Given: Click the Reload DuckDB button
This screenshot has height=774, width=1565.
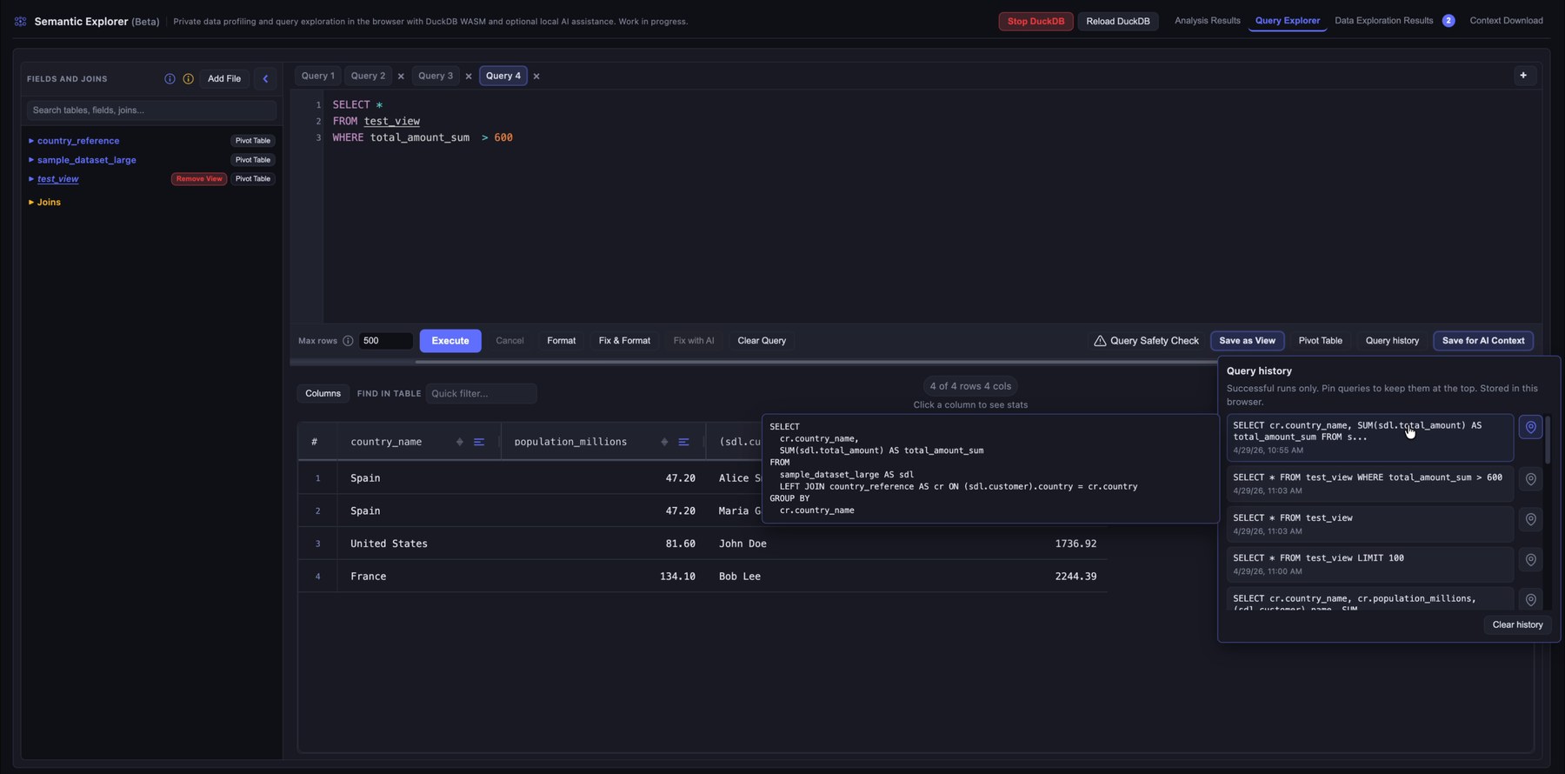Looking at the screenshot, I should tap(1117, 21).
